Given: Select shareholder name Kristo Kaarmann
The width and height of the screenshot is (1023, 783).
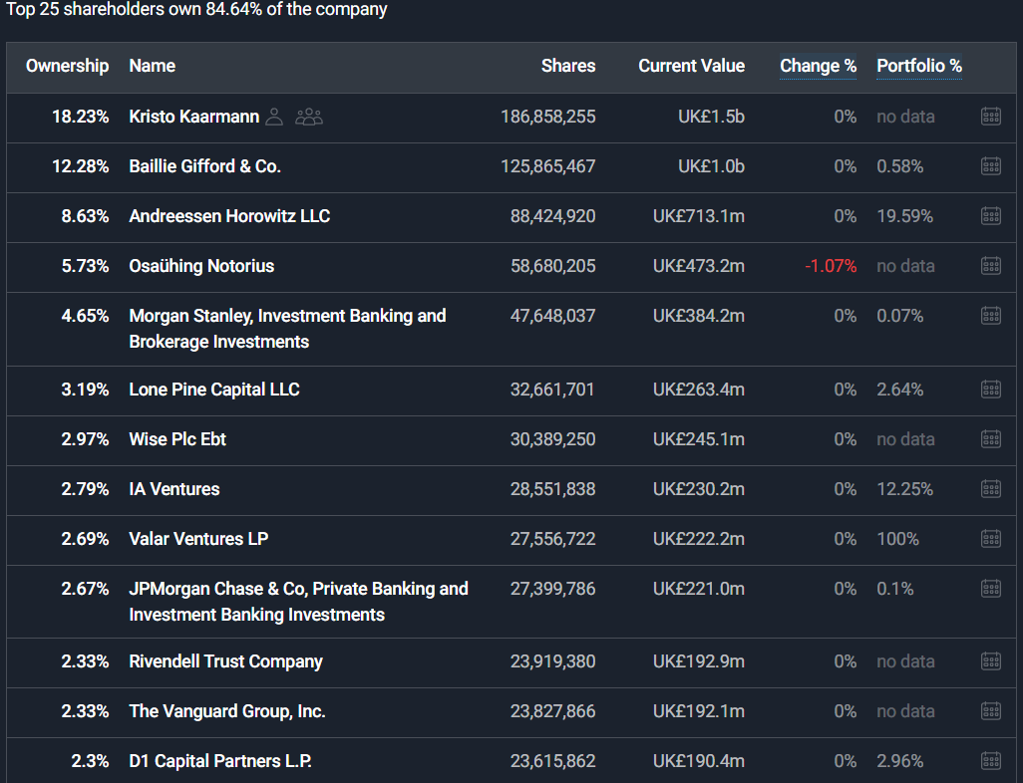Looking at the screenshot, I should 193,117.
